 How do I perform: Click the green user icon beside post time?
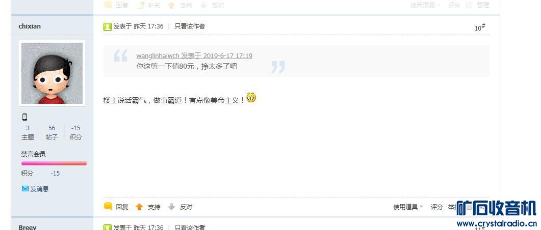107,26
